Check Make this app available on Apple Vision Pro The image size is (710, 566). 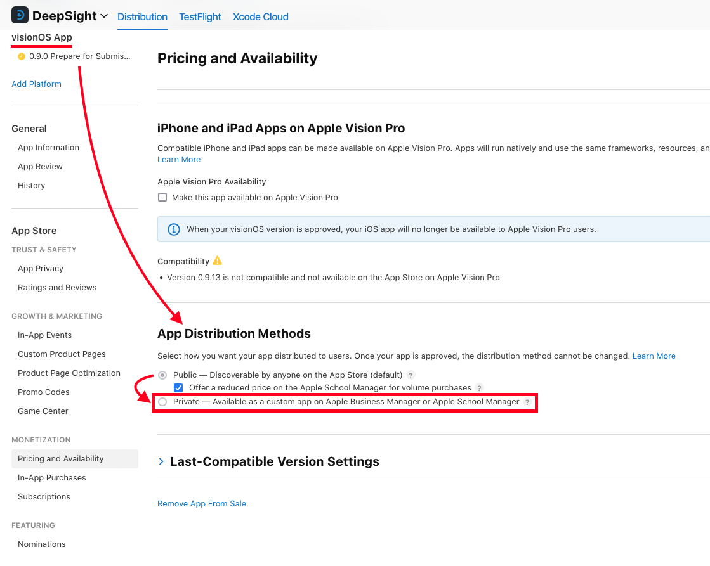pos(162,197)
